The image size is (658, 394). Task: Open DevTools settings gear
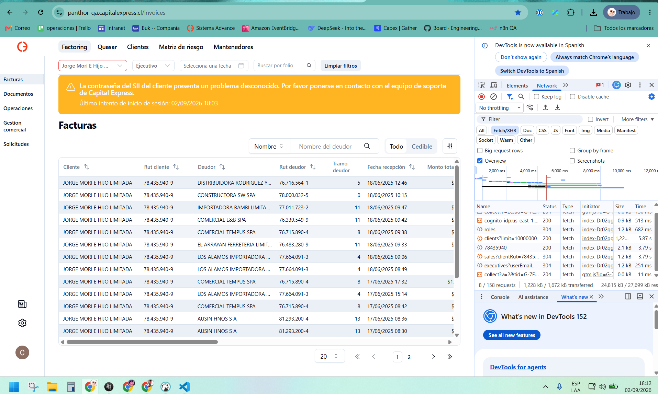coord(628,85)
